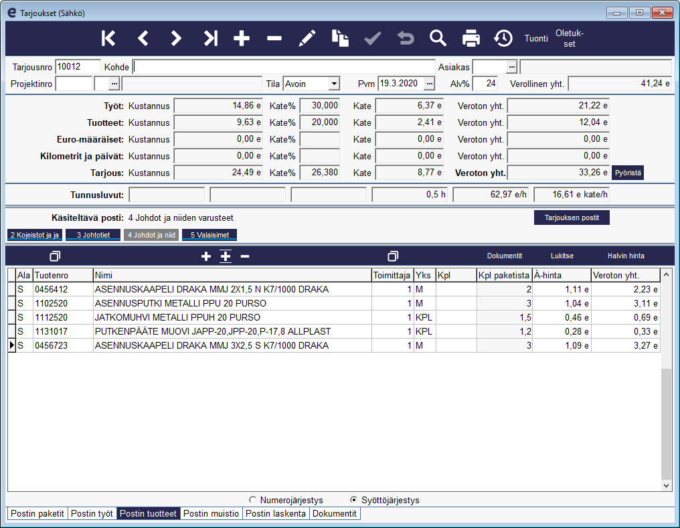The height and width of the screenshot is (528, 680).
Task: Select Numerojärjestys radio button
Action: [x=253, y=500]
